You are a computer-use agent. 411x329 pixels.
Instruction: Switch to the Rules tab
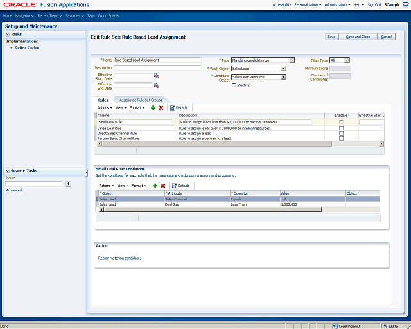tap(103, 100)
